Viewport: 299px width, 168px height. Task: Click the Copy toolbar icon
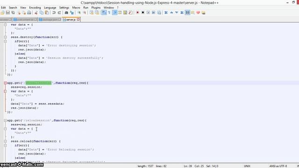(42, 13)
